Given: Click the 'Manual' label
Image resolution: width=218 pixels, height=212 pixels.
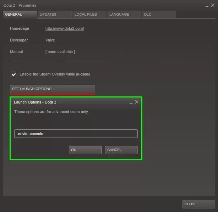Looking at the screenshot, I should point(16,52).
